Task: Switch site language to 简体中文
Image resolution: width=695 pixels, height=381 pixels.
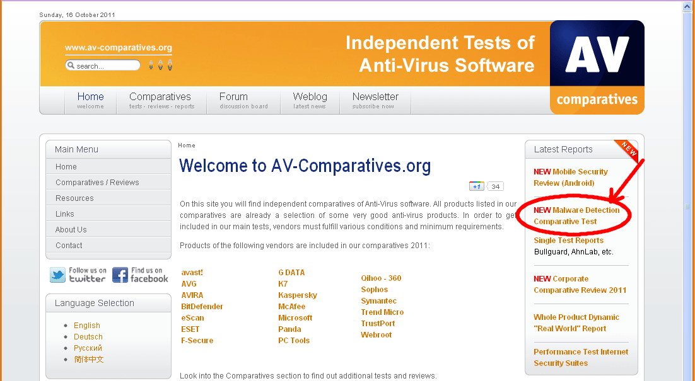Action: tap(89, 360)
